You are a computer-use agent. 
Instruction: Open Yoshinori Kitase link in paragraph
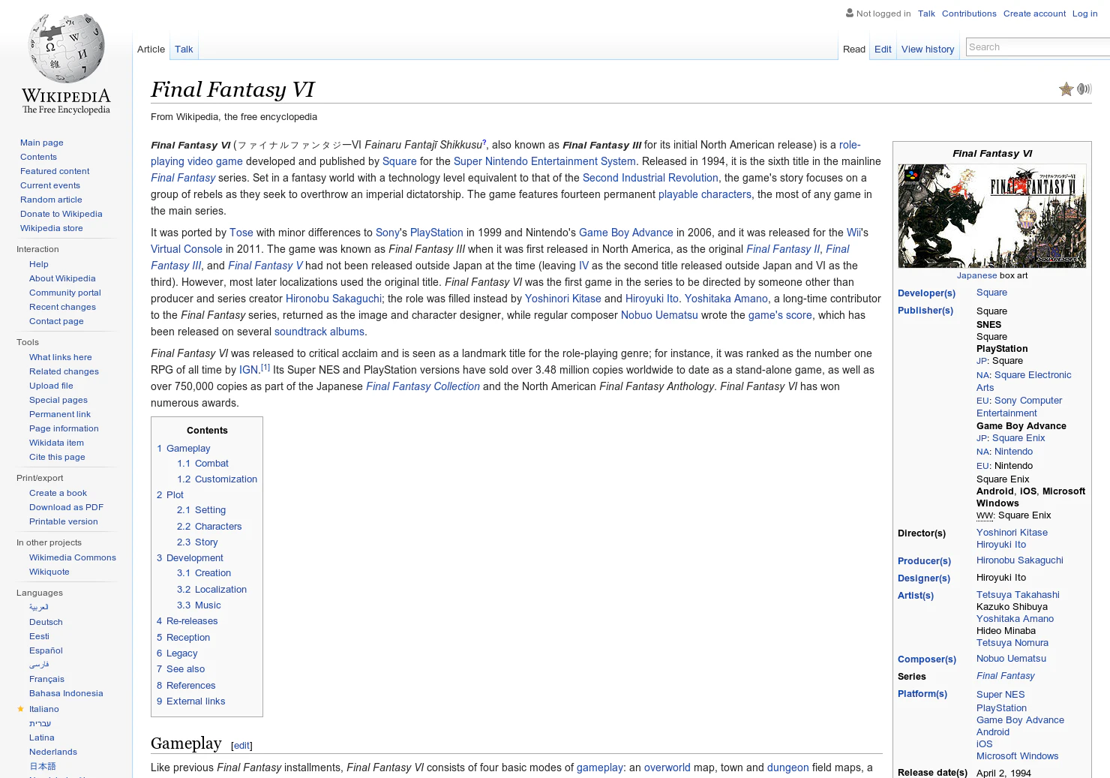pyautogui.click(x=563, y=299)
